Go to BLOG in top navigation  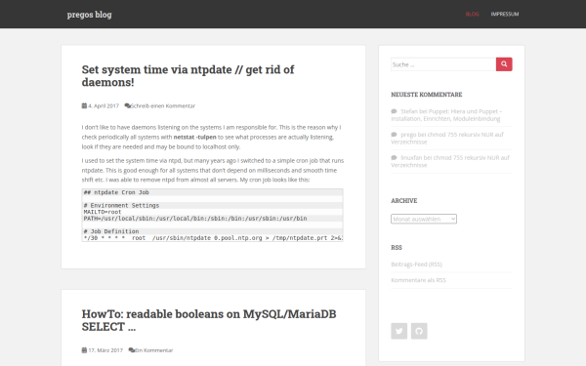(x=472, y=15)
